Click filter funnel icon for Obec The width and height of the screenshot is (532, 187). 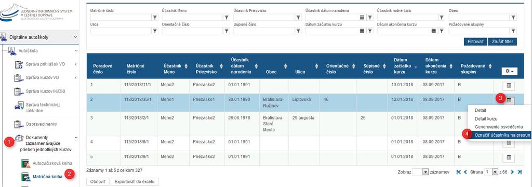point(513,18)
